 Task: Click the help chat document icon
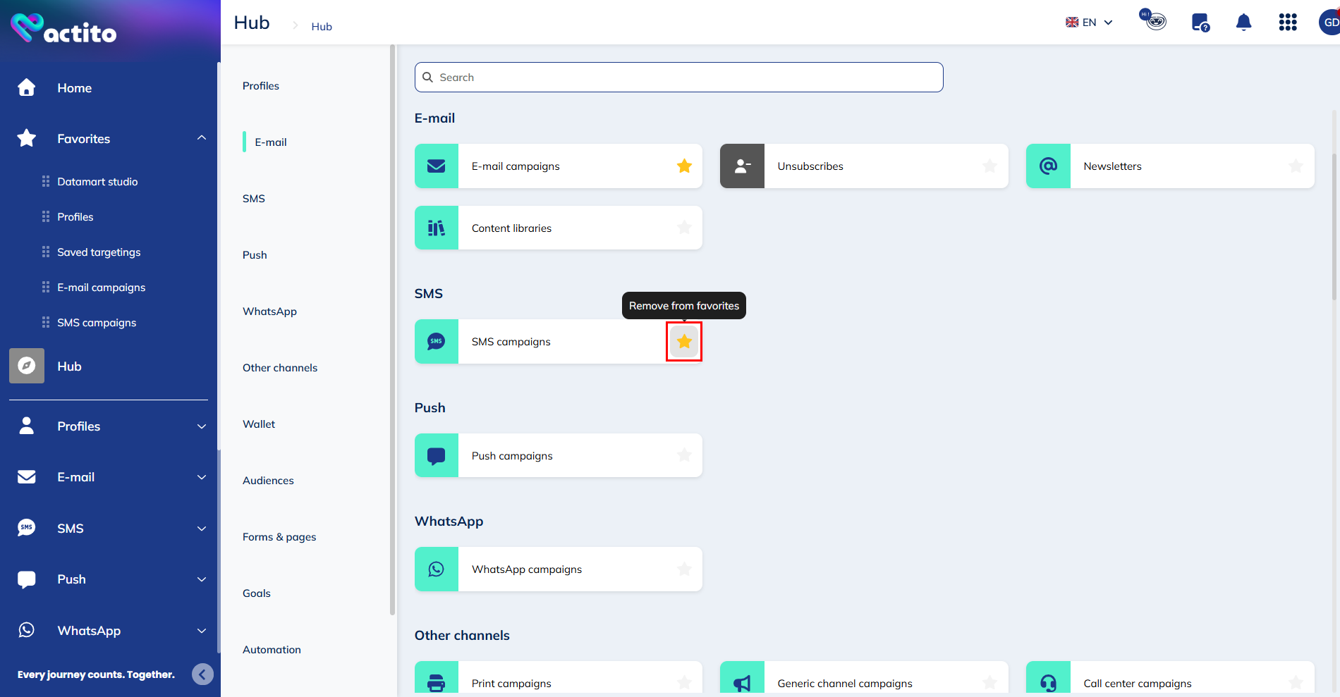pyautogui.click(x=1200, y=23)
